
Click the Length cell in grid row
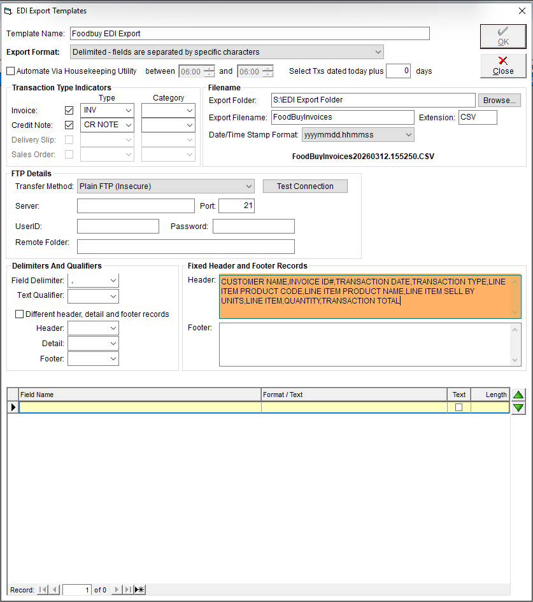coord(490,407)
